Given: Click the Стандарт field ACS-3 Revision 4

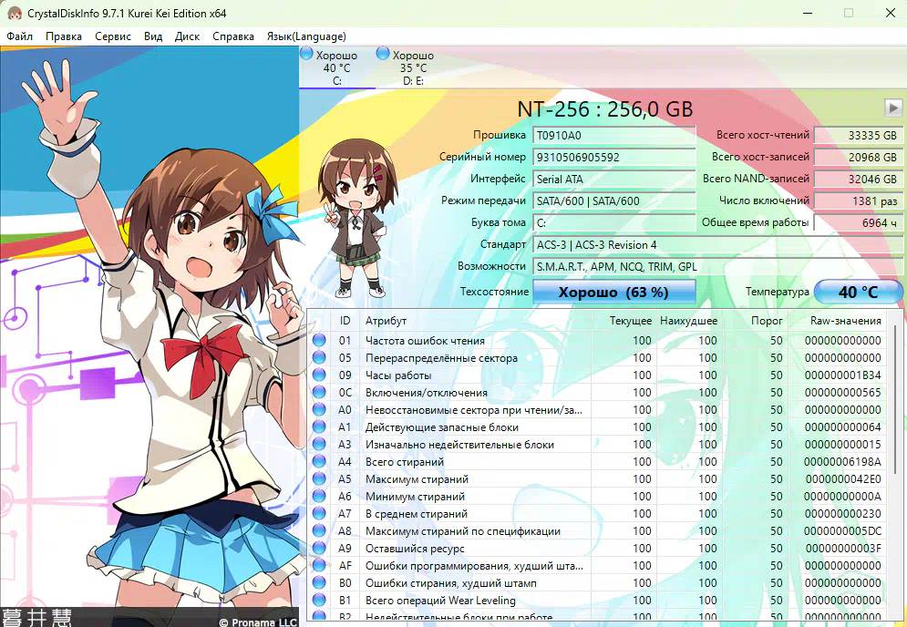Looking at the screenshot, I should [717, 244].
